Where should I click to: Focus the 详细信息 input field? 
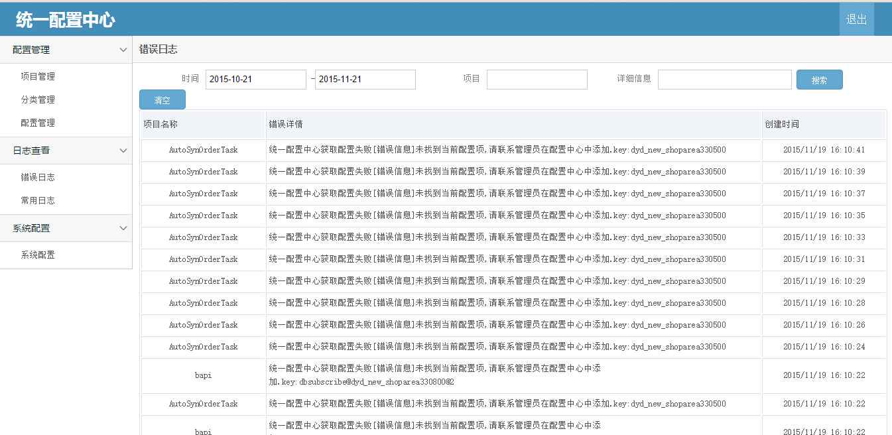point(725,80)
